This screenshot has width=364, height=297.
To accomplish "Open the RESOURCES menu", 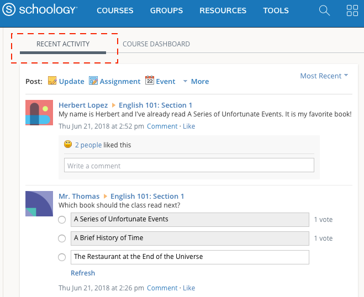I will [223, 10].
